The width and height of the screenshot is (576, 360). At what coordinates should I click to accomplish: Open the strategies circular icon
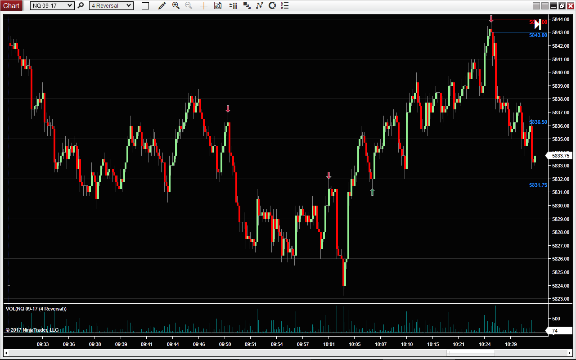coord(272,5)
